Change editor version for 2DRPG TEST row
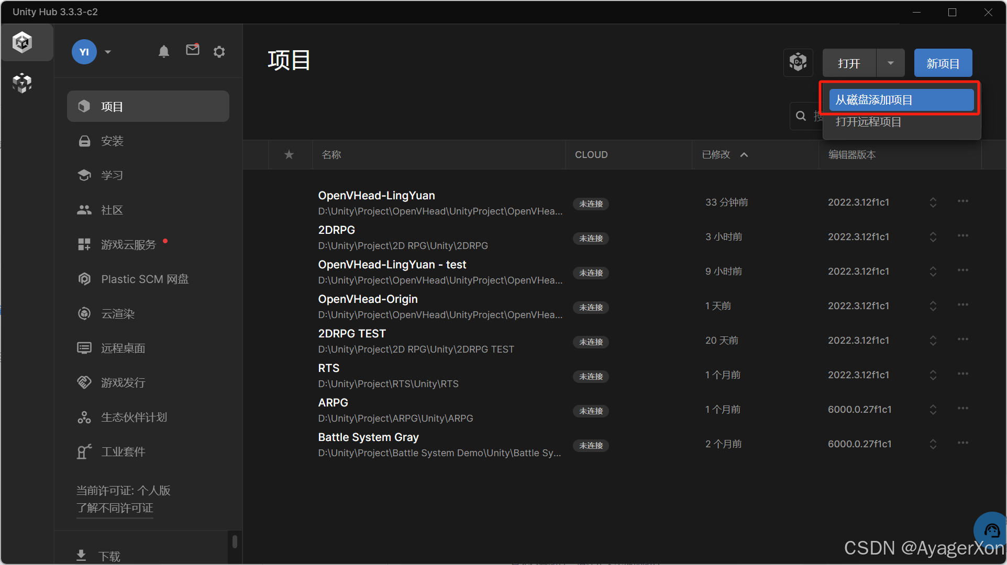This screenshot has width=1007, height=565. (x=933, y=341)
